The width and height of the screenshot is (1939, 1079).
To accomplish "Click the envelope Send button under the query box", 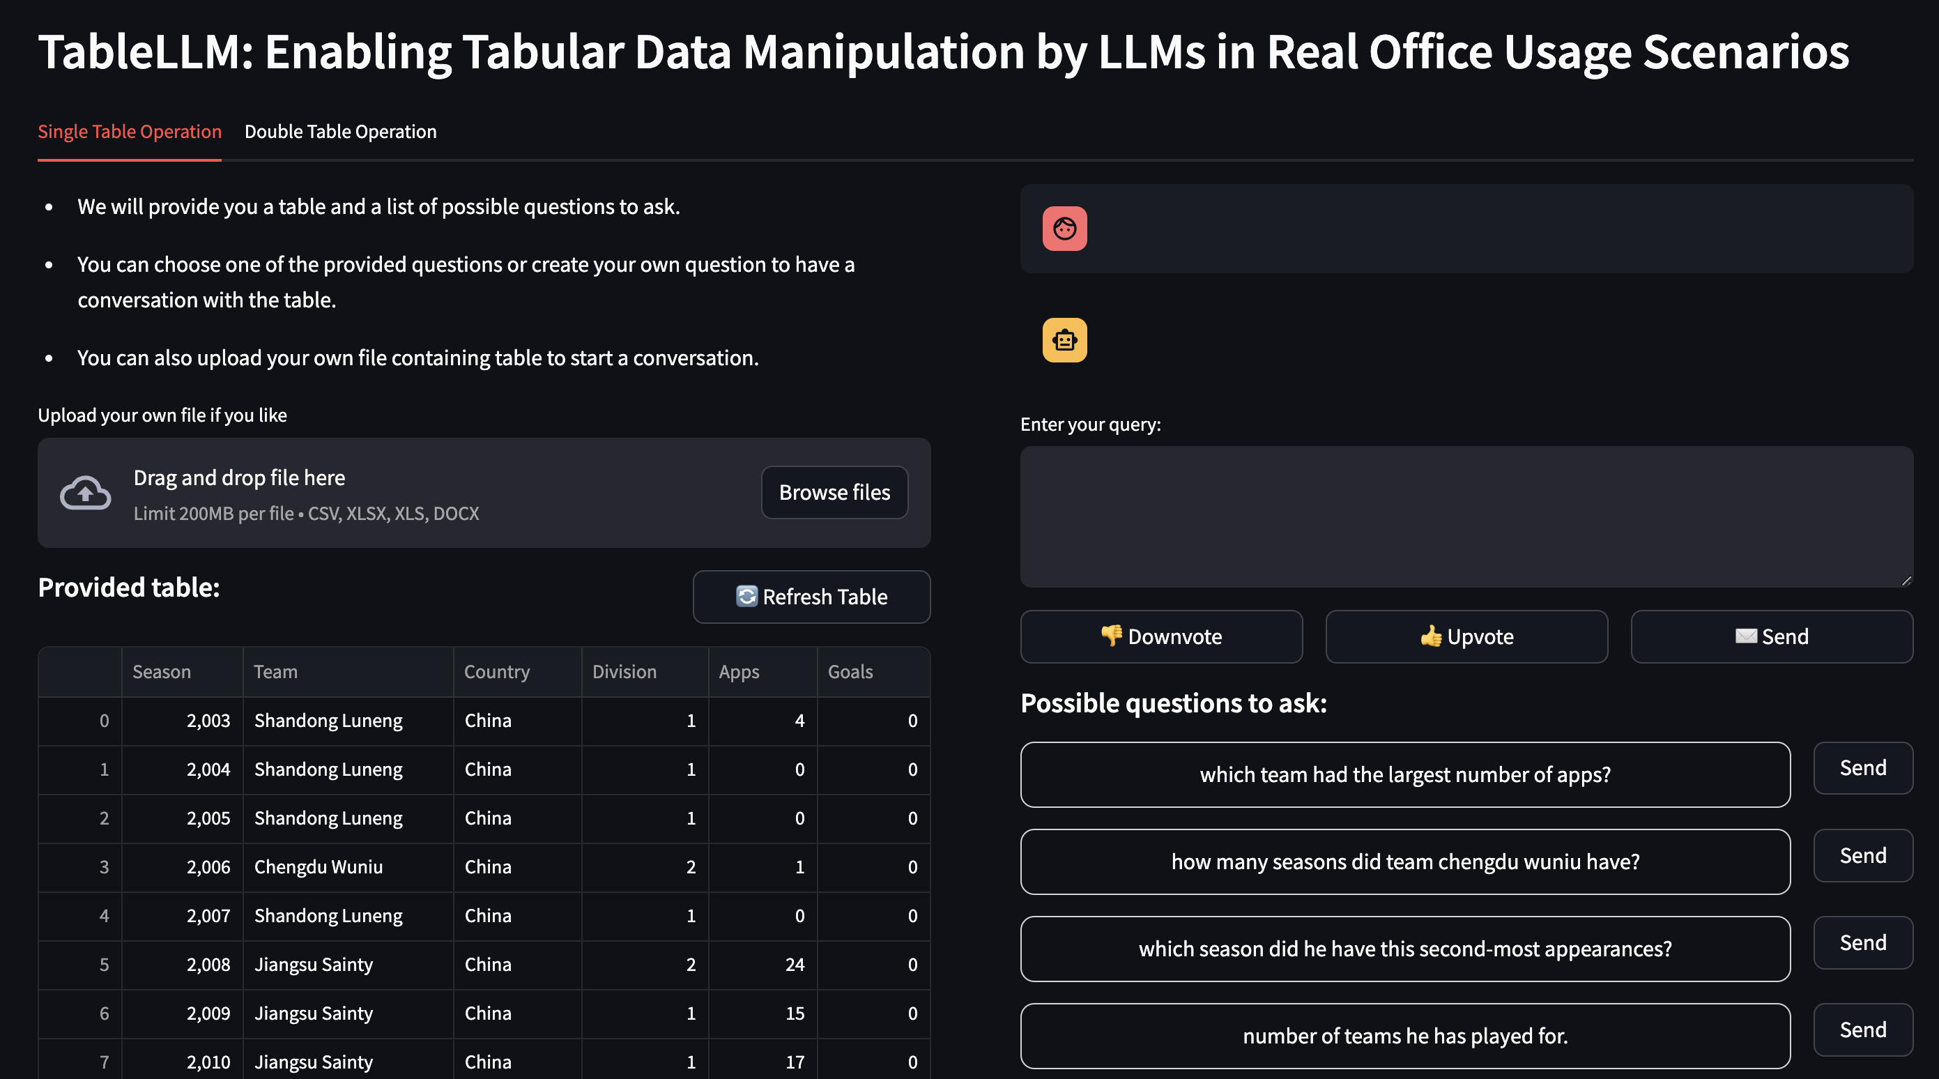I will (x=1771, y=636).
